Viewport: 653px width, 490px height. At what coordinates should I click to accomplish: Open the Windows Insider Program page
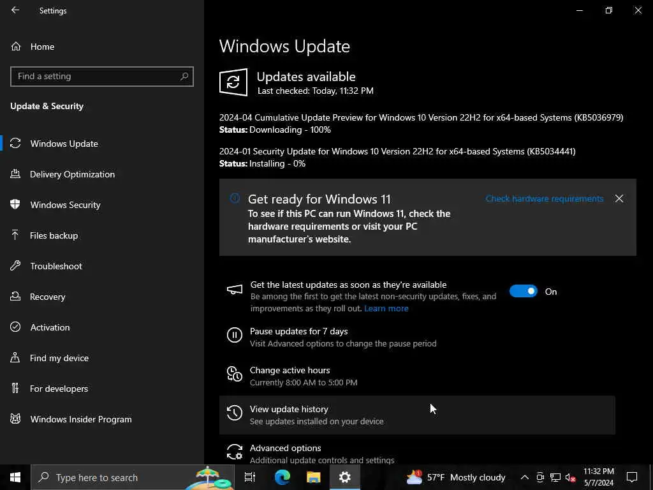102,419
